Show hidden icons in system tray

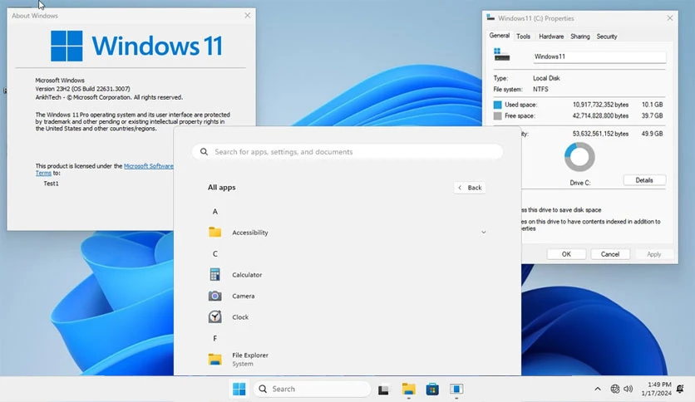click(598, 389)
